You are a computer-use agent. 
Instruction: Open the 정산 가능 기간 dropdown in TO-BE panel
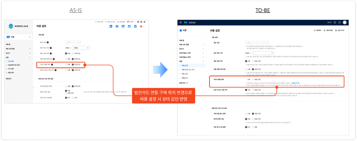pyautogui.click(x=263, y=53)
